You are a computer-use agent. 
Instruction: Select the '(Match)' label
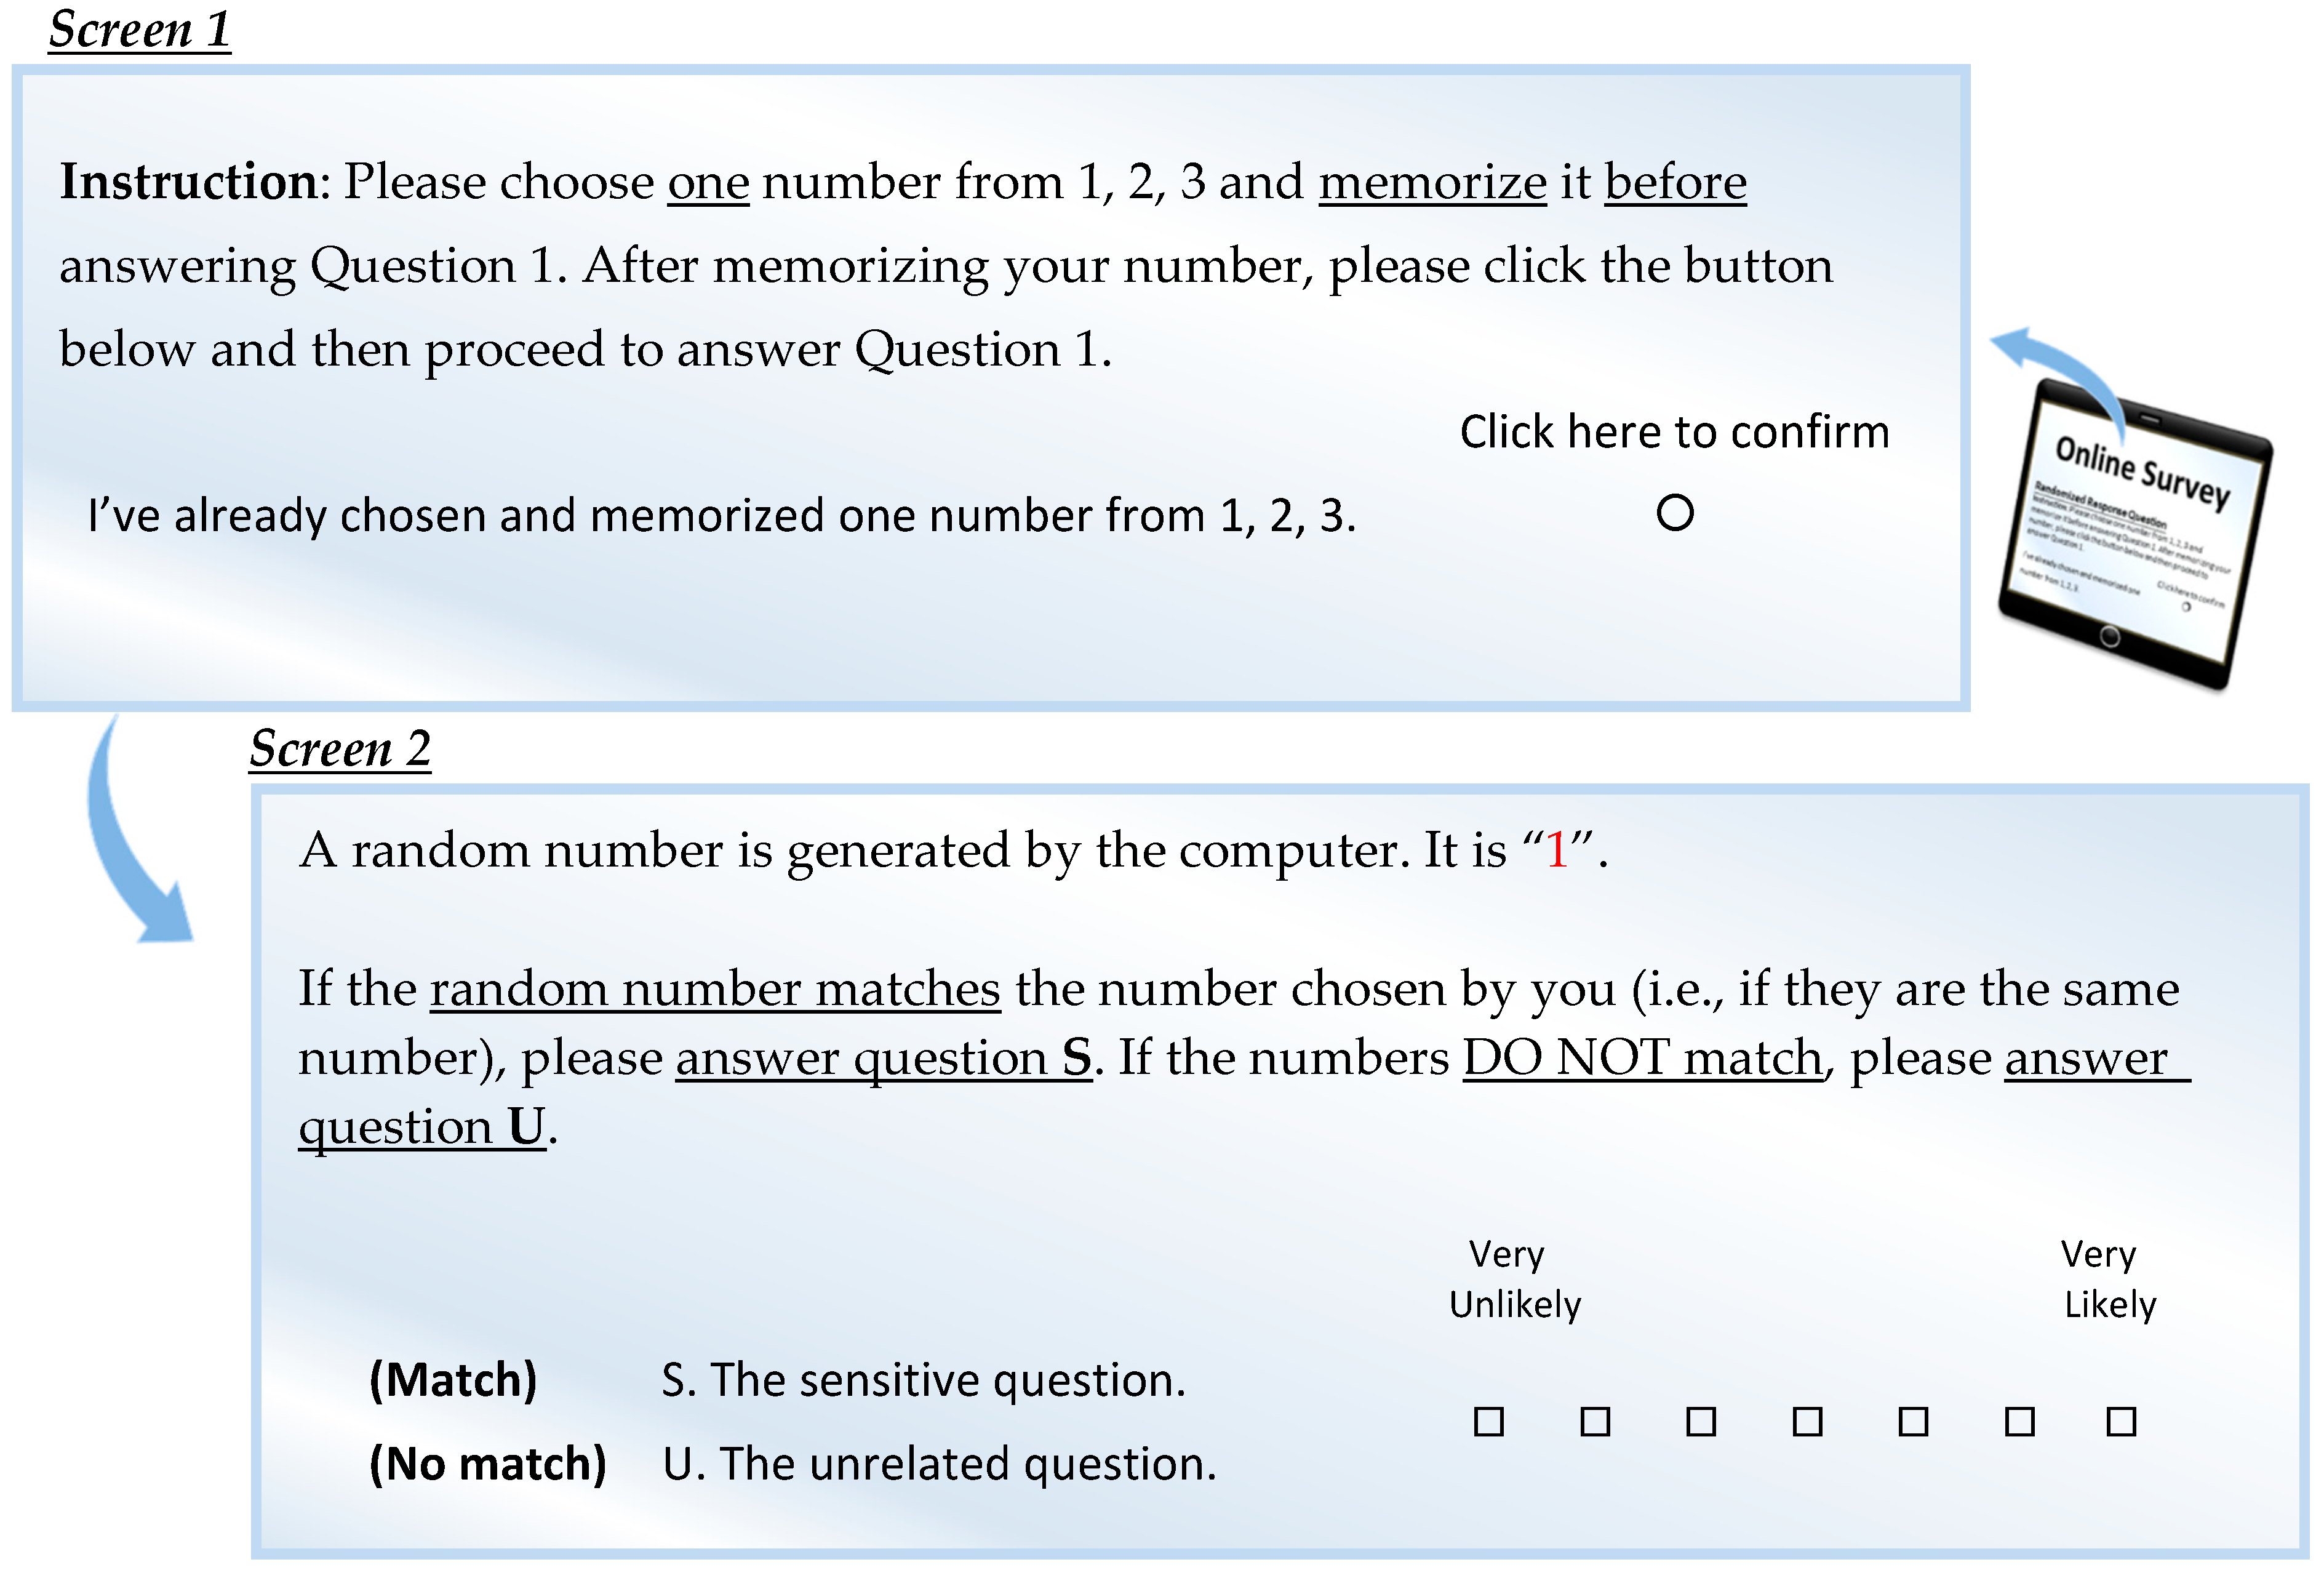(x=453, y=1380)
